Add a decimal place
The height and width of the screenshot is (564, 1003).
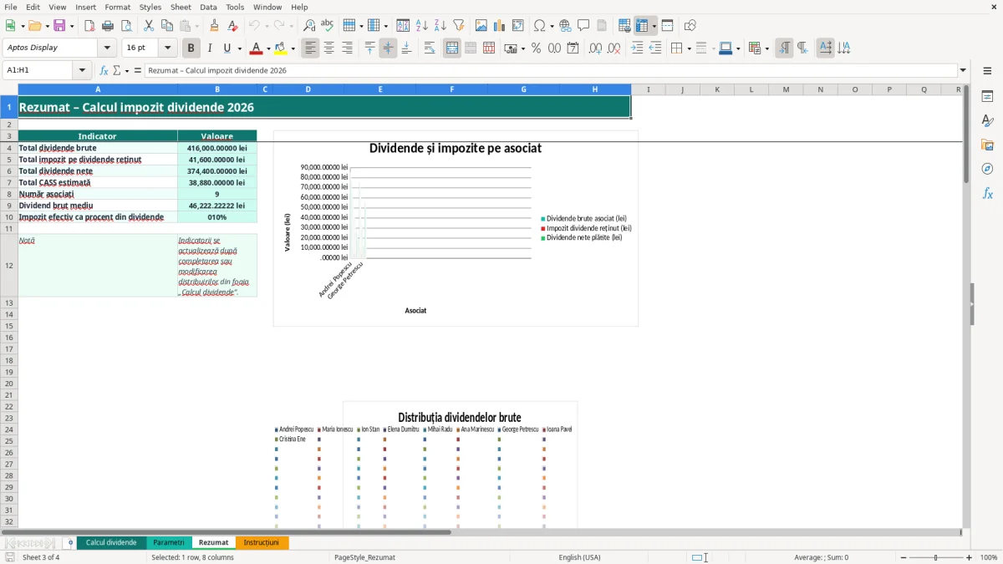[596, 48]
